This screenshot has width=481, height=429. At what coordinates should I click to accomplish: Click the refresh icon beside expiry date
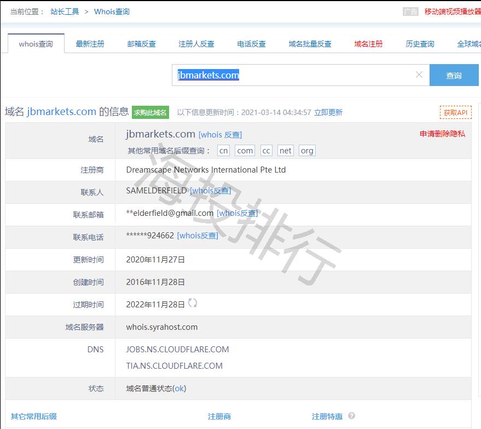[x=193, y=303]
